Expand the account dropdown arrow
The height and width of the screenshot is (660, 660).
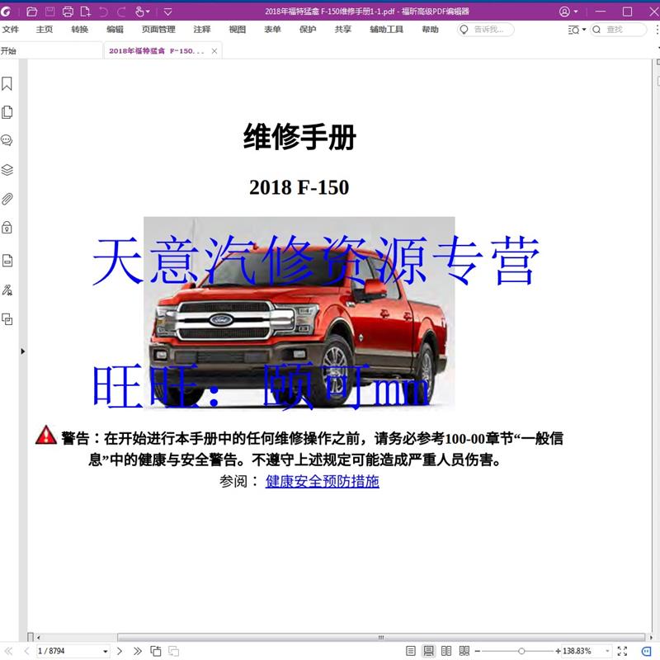point(576,12)
